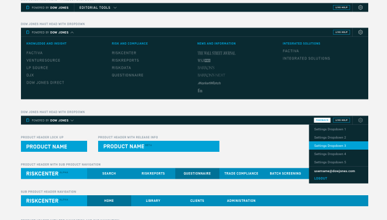Open the Trade Compliance tab
The width and height of the screenshot is (387, 220).
coord(241,173)
